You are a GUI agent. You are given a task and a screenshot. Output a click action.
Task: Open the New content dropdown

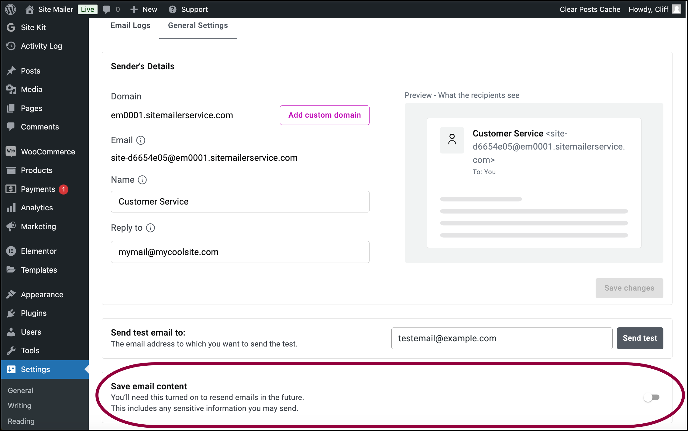point(144,9)
